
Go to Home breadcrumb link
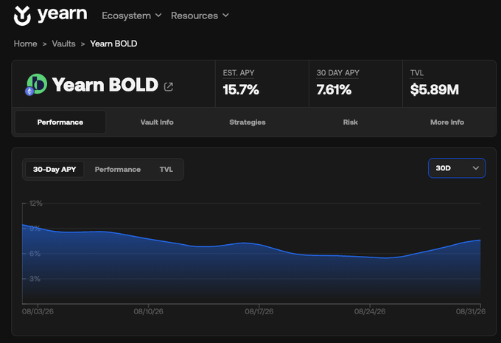click(x=25, y=44)
